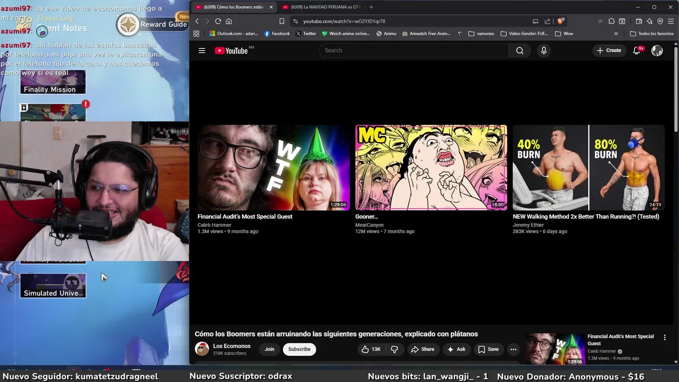Screen dimensions: 679x382
Task: Open the MeatCanyon channel link
Action: coord(369,225)
